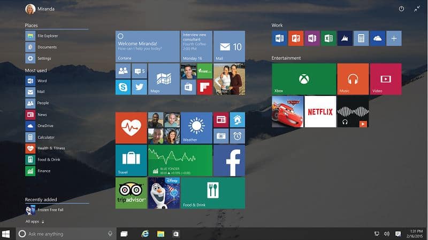Select File Explorer from Places
Viewport: 428px width, 240px height.
(x=47, y=36)
